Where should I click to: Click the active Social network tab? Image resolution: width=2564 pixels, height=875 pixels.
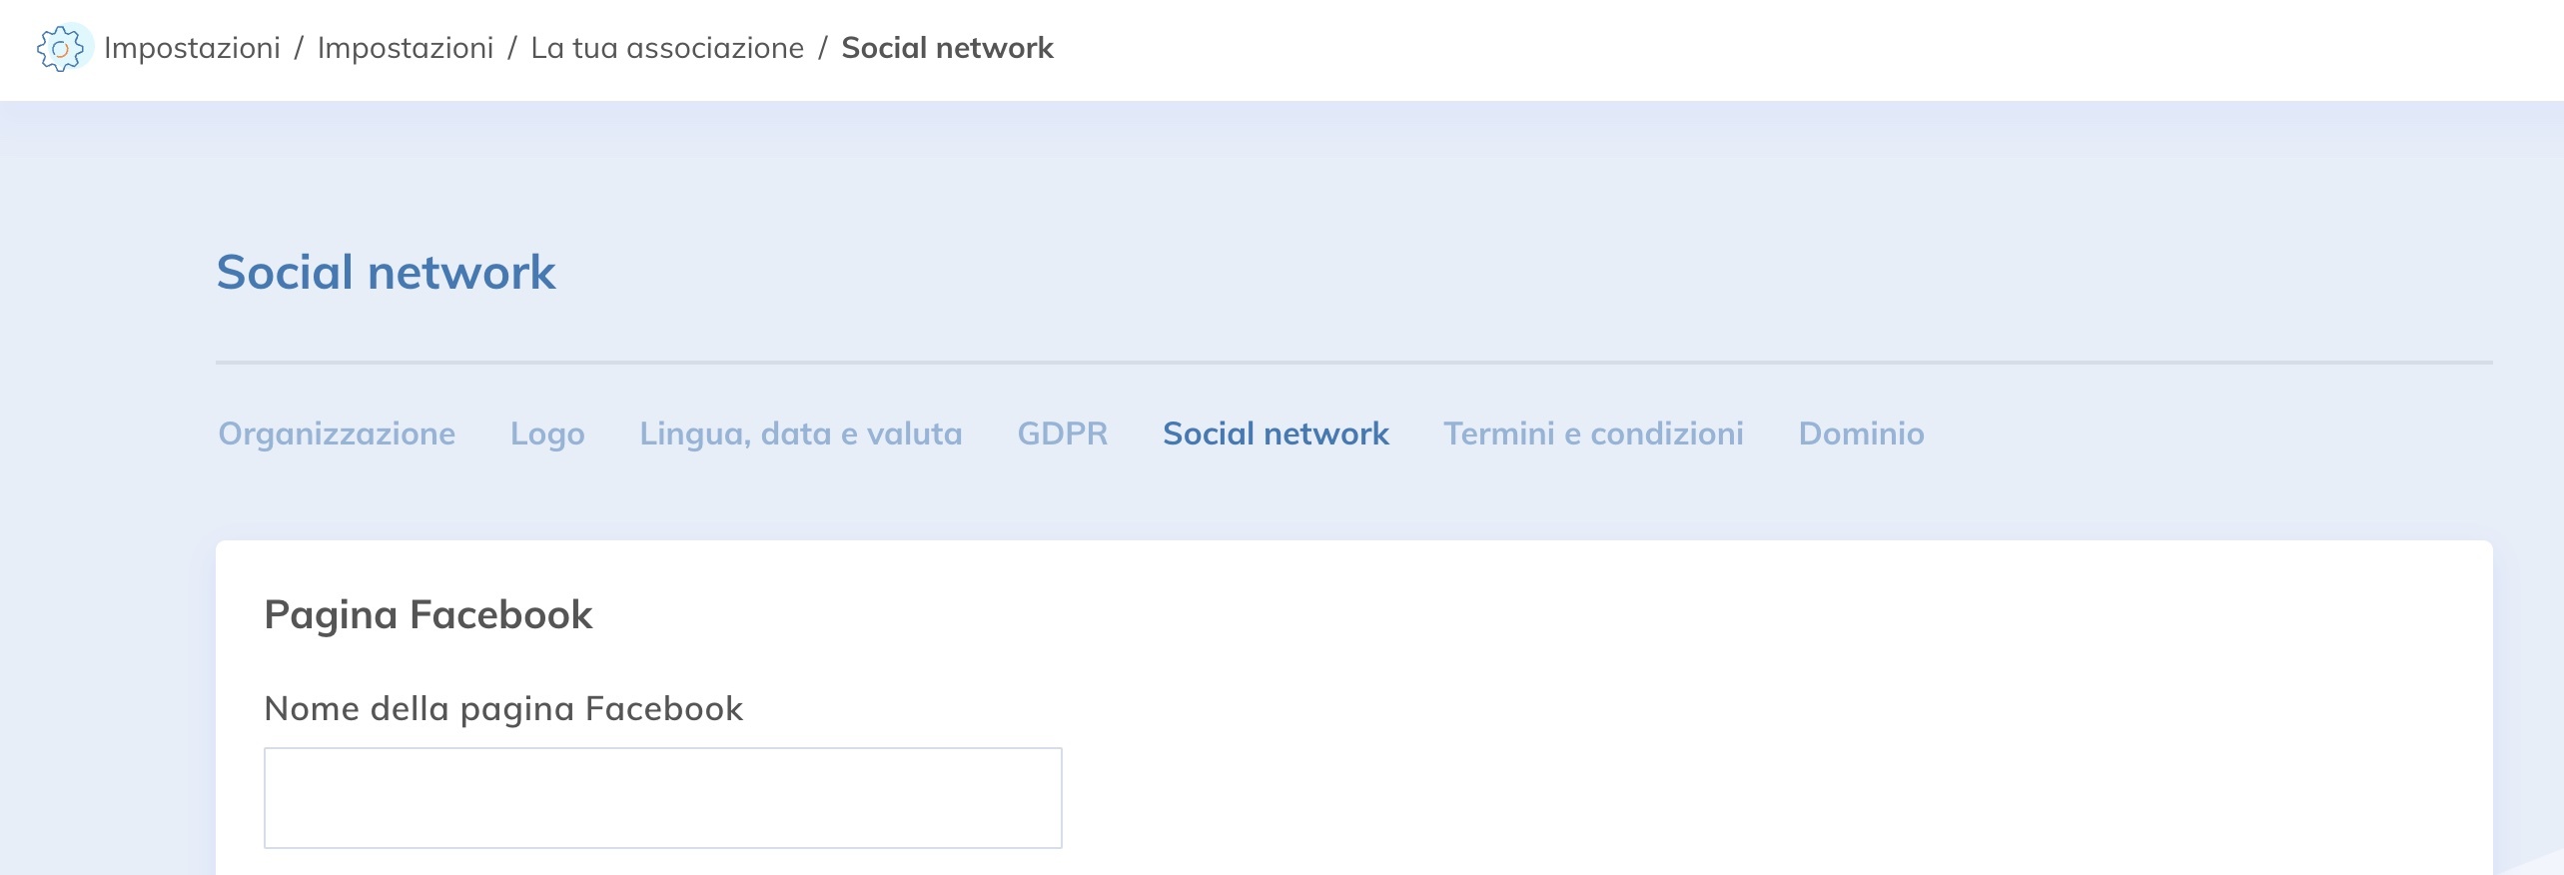[x=1275, y=434]
